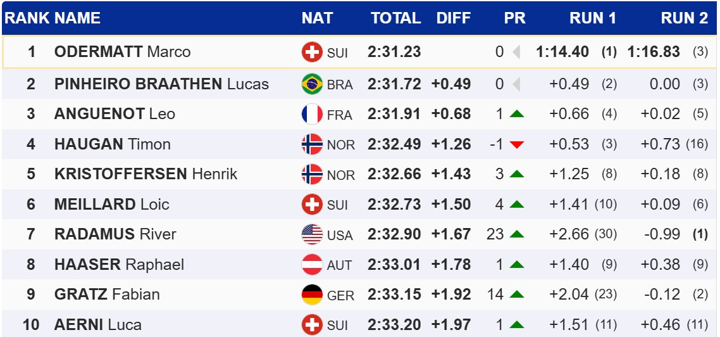Click Switzerland flag icon beside Odermatt
Image resolution: width=720 pixels, height=337 pixels.
312,52
